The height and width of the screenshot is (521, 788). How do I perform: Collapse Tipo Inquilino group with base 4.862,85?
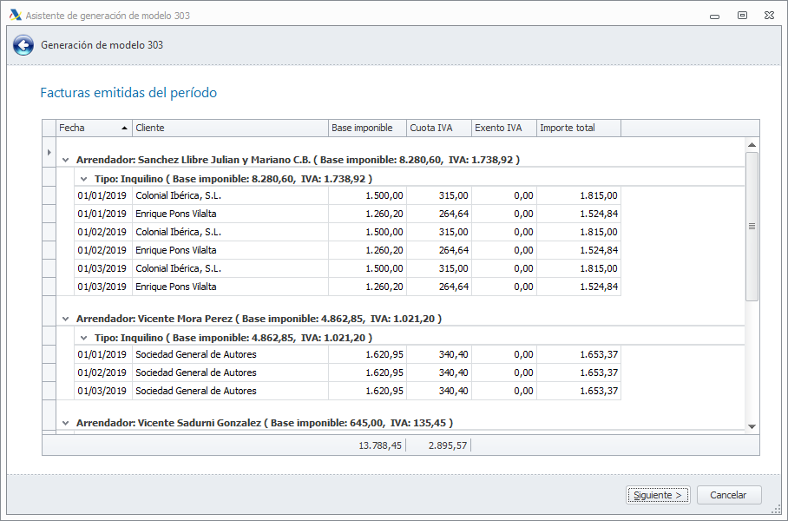pyautogui.click(x=83, y=337)
